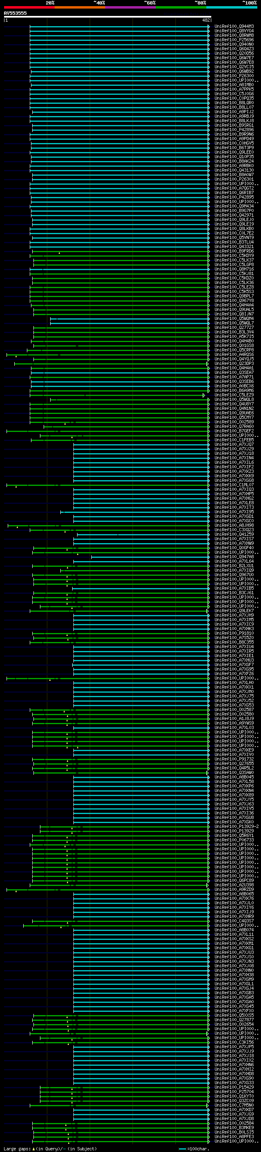
Task: Open the UniRef100_B2LXU1 hit
Action: (x=234, y=566)
